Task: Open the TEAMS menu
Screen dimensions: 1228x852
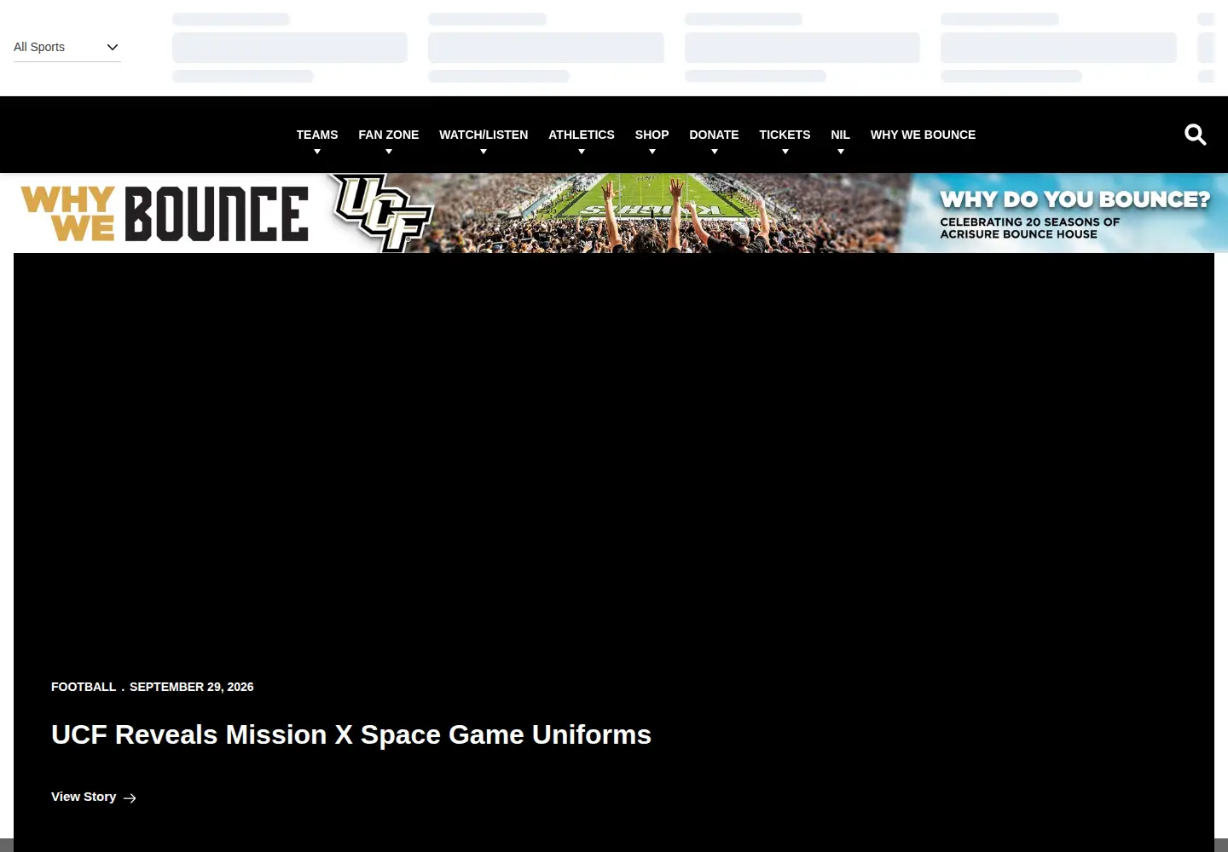Action: pyautogui.click(x=317, y=135)
